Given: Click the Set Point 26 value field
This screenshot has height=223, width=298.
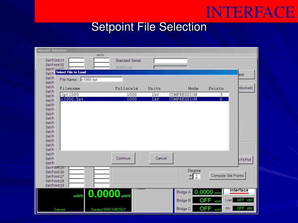Looking at the screenshot, I should point(77,172).
